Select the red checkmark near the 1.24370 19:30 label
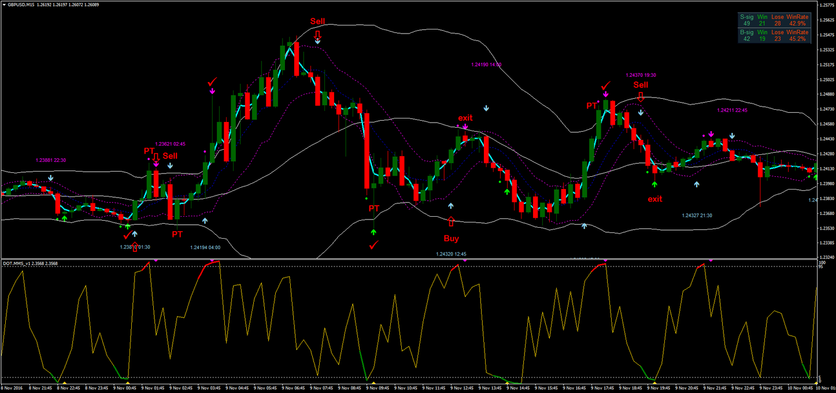 [605, 86]
